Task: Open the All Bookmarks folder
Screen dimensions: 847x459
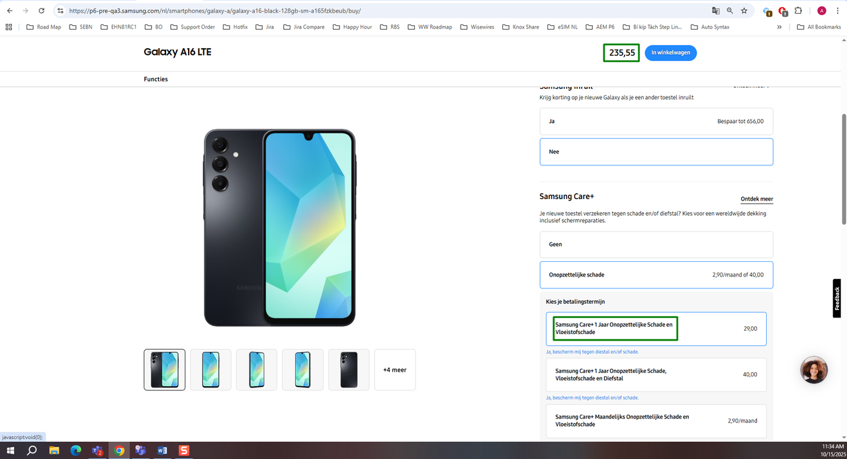Action: 819,27
